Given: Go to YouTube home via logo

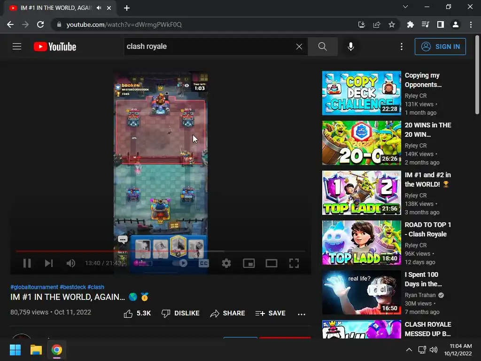Looking at the screenshot, I should (x=55, y=47).
